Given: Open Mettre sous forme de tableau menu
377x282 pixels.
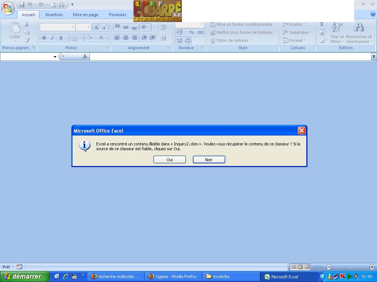Looking at the screenshot, I should pos(242,32).
